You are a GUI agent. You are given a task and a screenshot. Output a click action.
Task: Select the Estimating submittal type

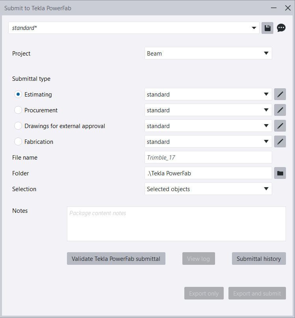(18, 95)
